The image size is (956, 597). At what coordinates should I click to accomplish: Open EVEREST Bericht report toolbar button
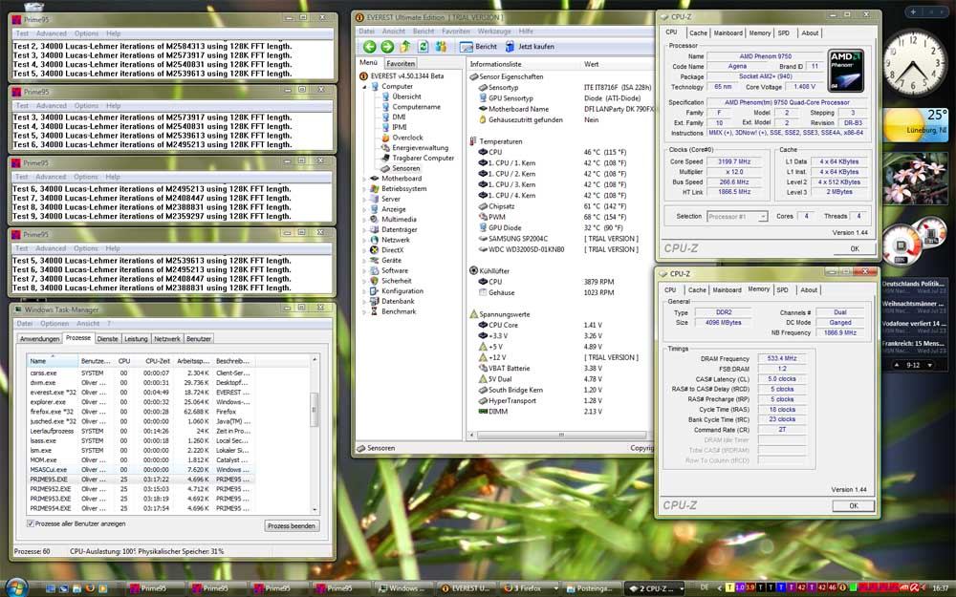pos(479,46)
